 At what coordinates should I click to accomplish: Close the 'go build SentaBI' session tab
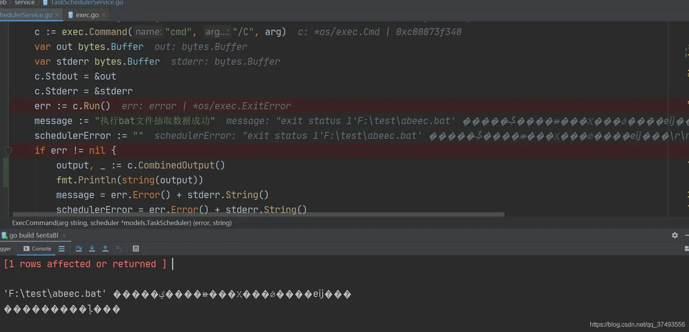(64, 236)
